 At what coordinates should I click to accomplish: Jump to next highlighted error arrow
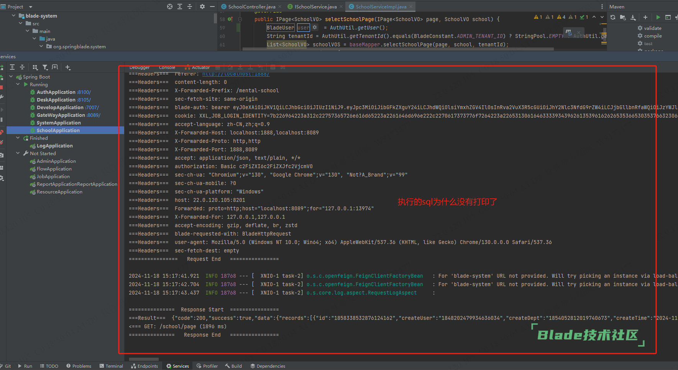point(602,17)
